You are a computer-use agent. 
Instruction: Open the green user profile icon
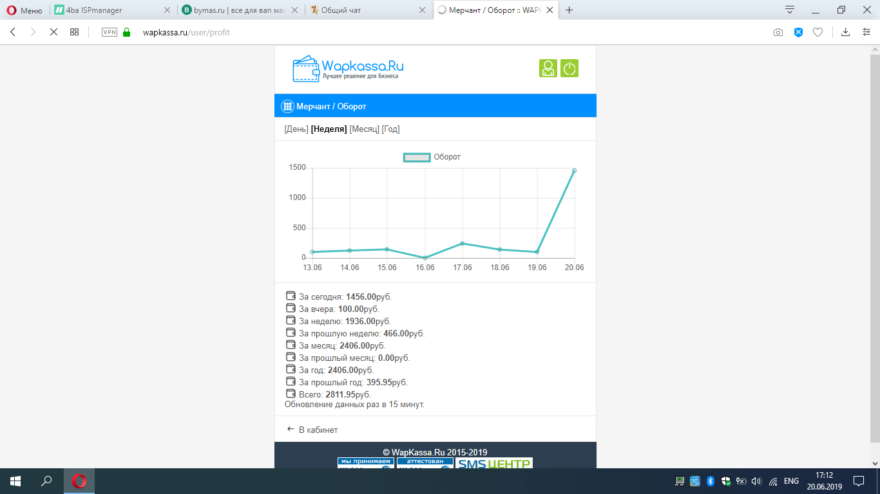[548, 68]
